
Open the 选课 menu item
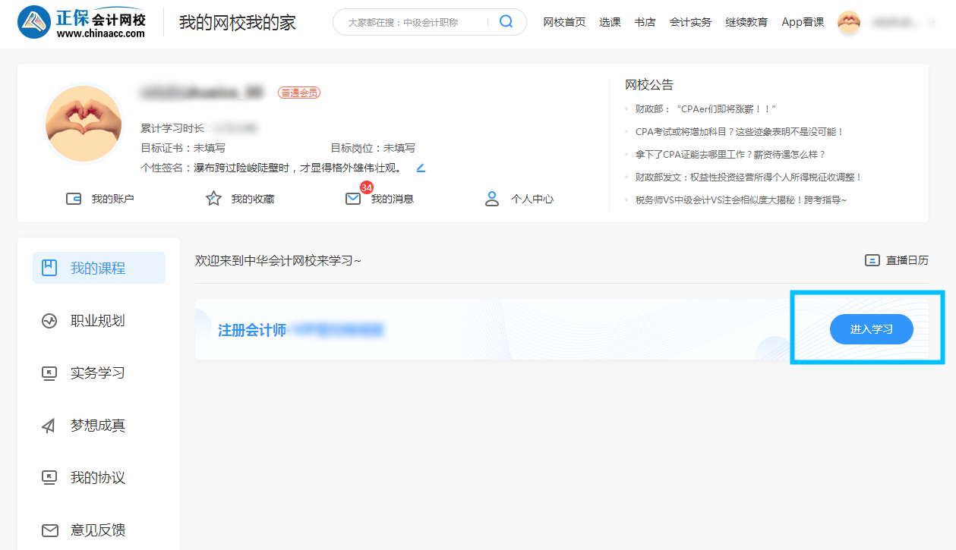(610, 22)
